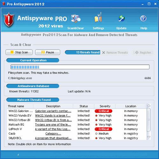
Task: Pause the current scan
Action: coord(48,52)
